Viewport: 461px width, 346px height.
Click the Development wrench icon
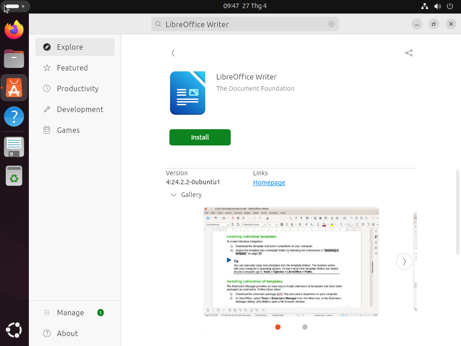tap(47, 109)
